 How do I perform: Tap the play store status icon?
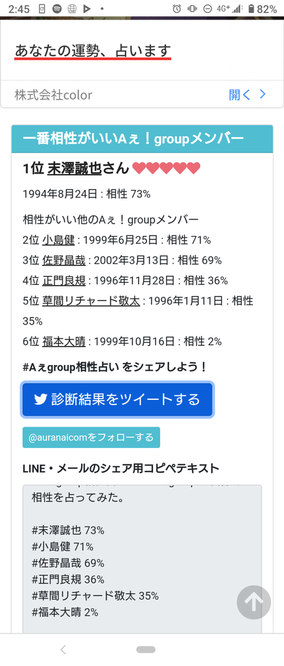tap(87, 8)
